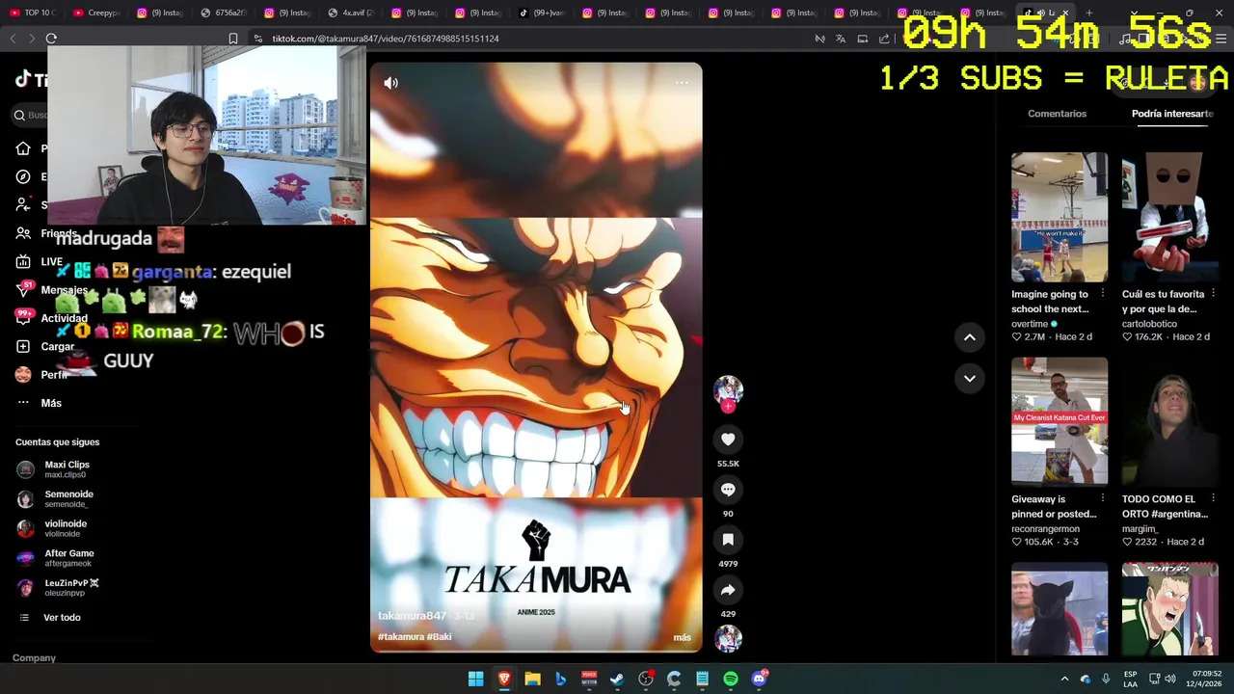Open the translate page icon in address bar
Viewport: 1234px width, 694px height.
[x=841, y=39]
